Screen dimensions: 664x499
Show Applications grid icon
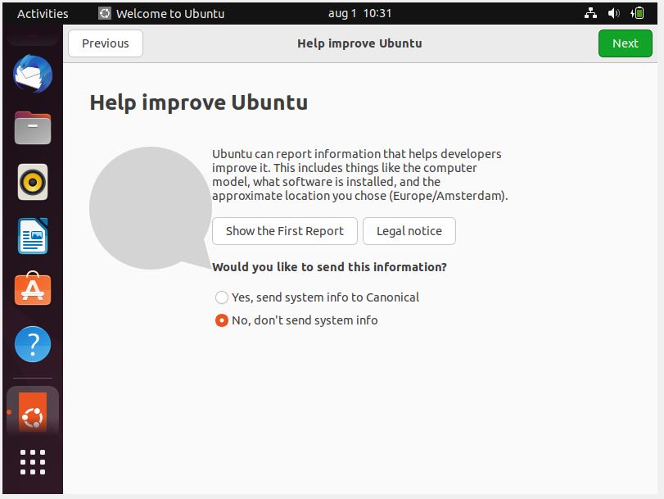33,461
